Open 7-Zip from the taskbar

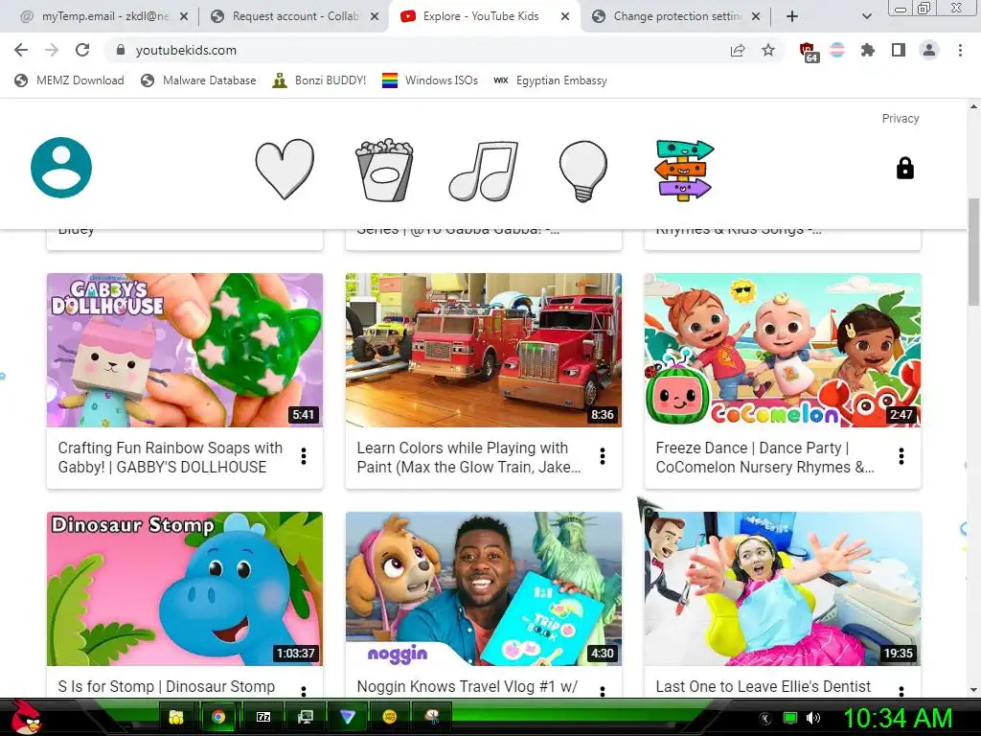coord(263,717)
